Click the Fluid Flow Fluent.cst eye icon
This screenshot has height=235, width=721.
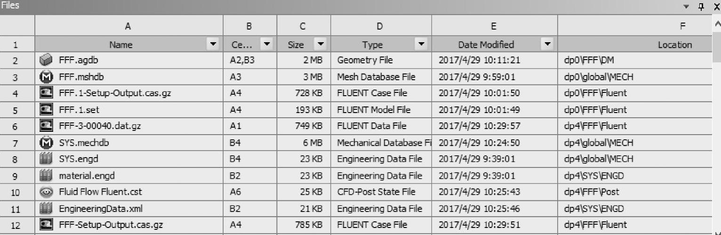click(x=46, y=192)
